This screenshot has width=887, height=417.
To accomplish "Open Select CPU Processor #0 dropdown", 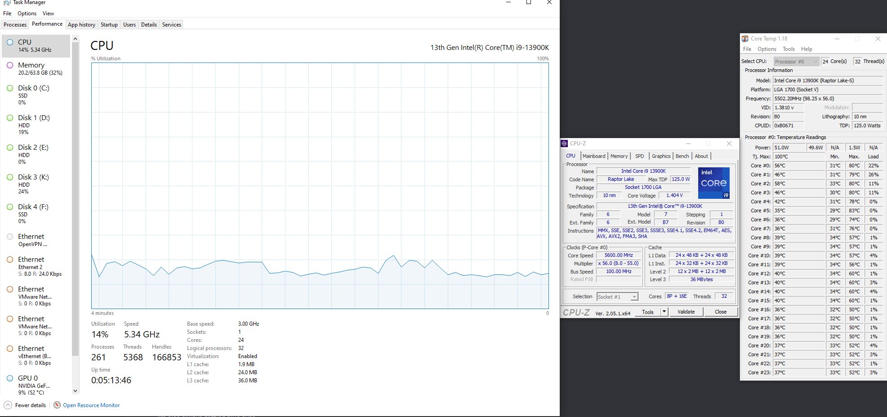I will pos(796,62).
